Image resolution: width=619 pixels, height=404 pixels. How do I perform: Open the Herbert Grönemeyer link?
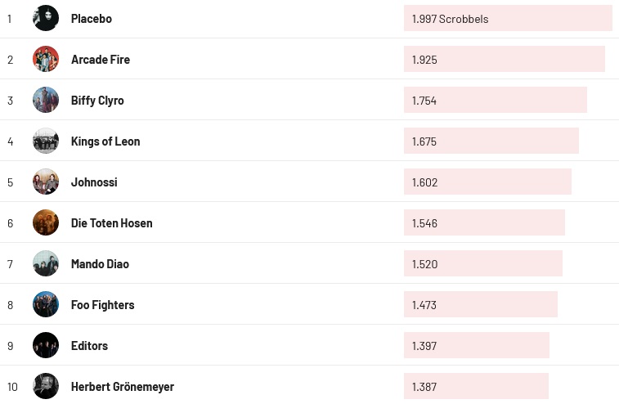coord(123,386)
